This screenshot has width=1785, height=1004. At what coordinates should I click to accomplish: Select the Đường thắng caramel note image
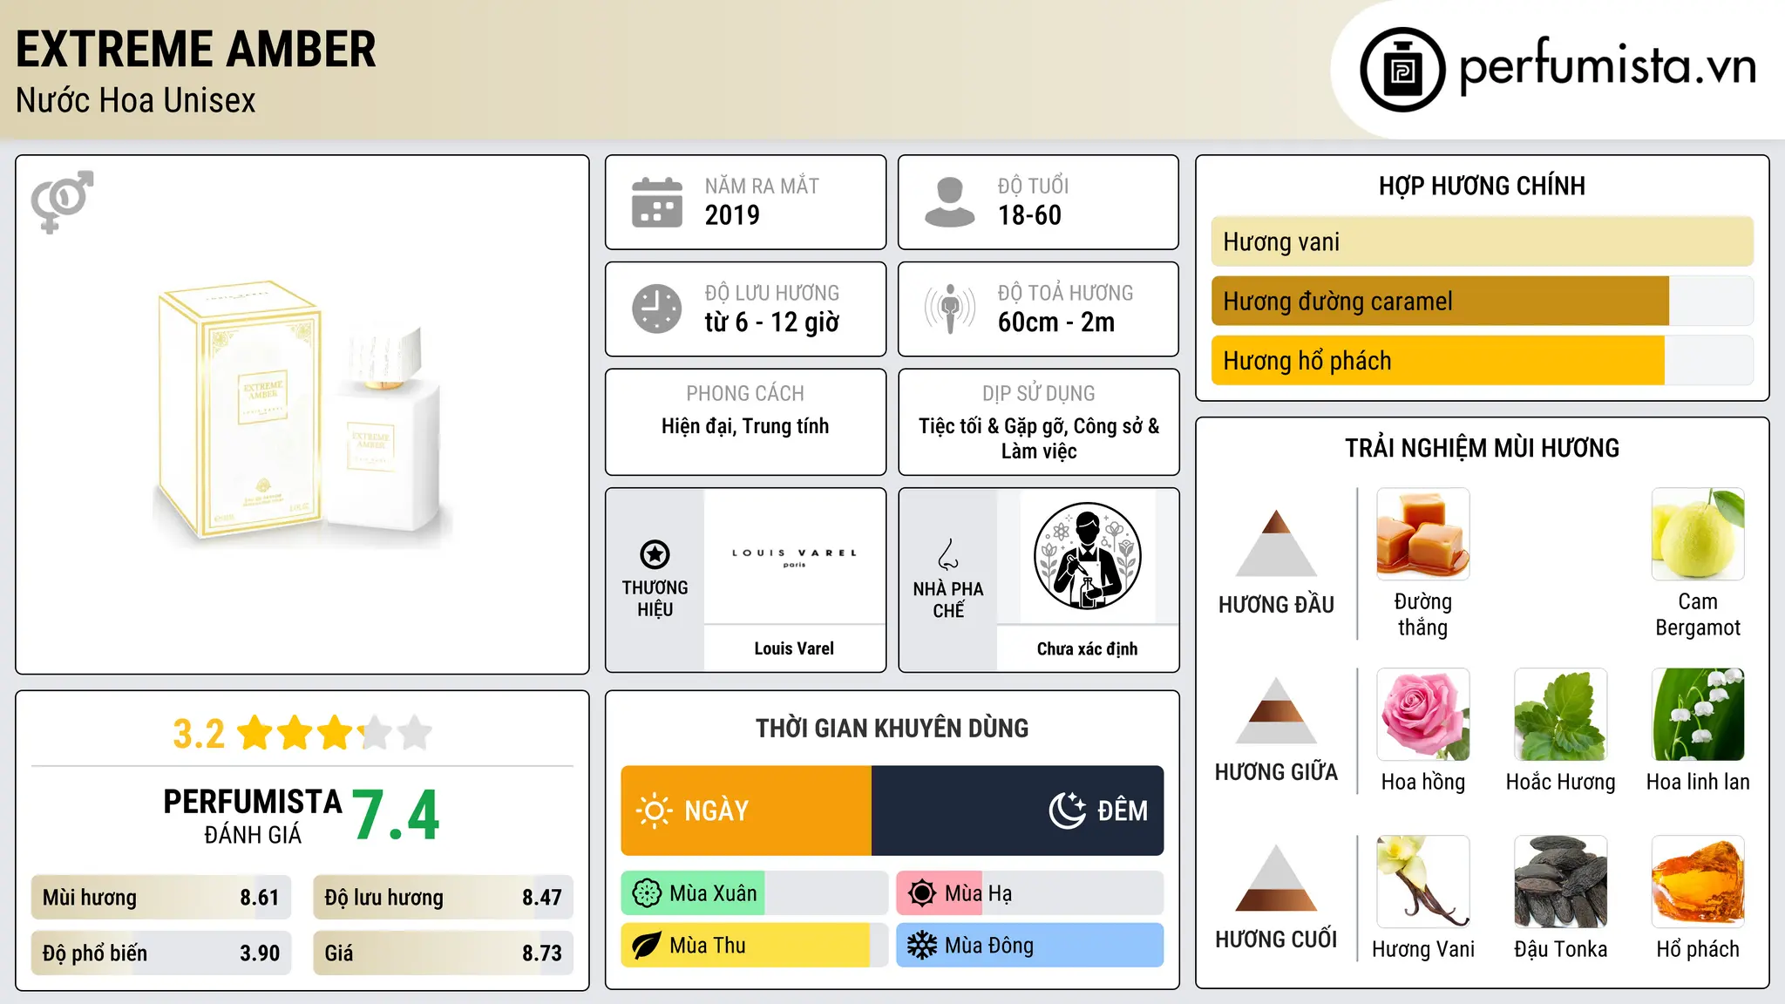pos(1423,534)
